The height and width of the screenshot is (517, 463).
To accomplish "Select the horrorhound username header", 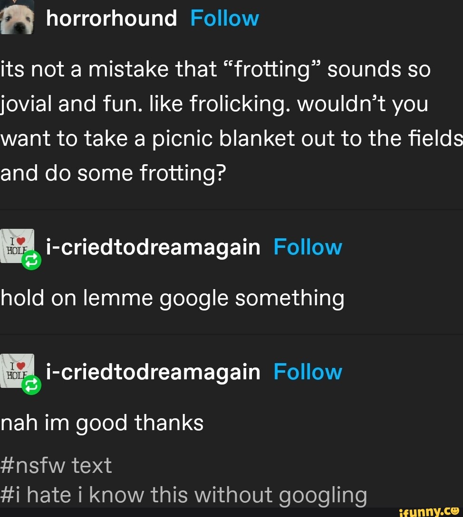I will tap(111, 18).
